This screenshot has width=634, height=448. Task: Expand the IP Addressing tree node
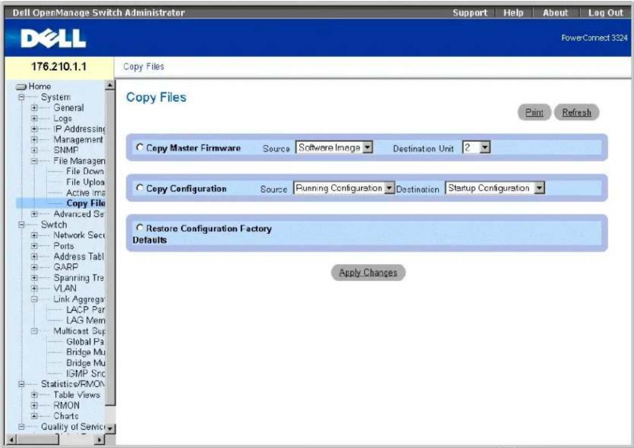point(34,129)
